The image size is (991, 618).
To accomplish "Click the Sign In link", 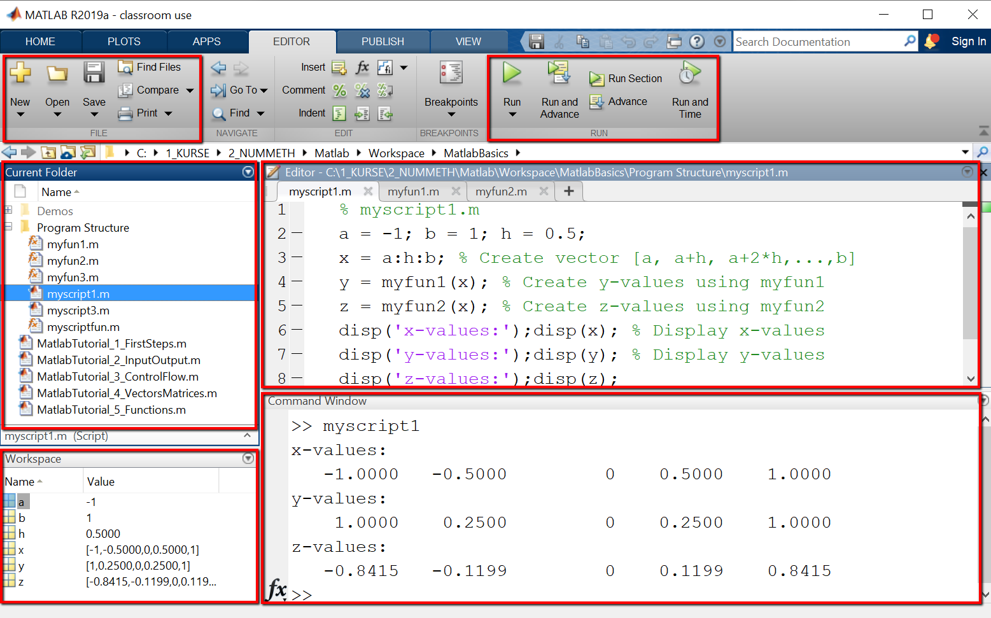I will (x=968, y=41).
